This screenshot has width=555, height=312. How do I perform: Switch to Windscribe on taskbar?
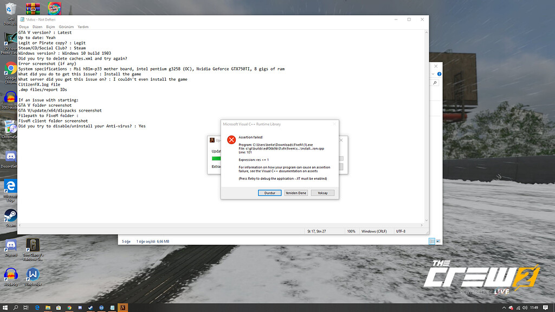pos(101,308)
